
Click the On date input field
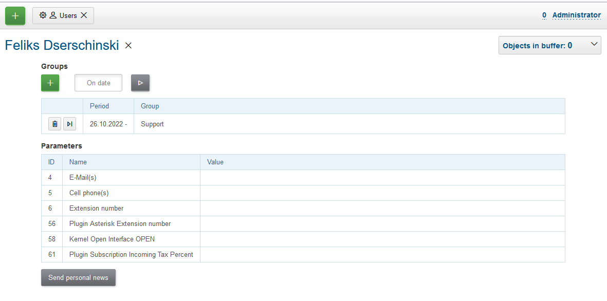pyautogui.click(x=98, y=83)
